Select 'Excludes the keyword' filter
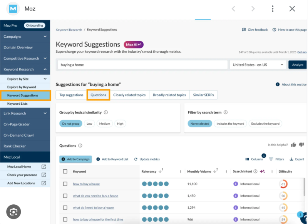Viewport: 308px width, 224px height. tap(265, 124)
